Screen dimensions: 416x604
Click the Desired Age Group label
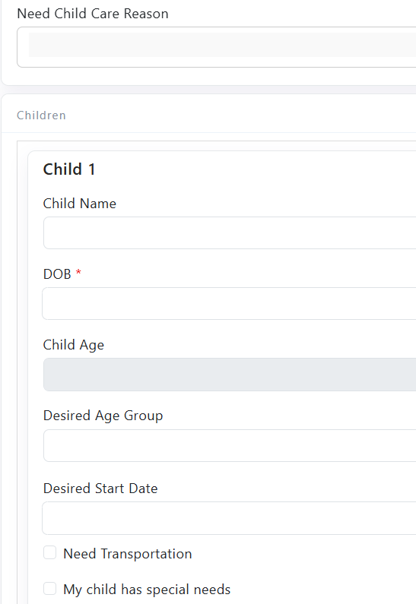pos(103,416)
